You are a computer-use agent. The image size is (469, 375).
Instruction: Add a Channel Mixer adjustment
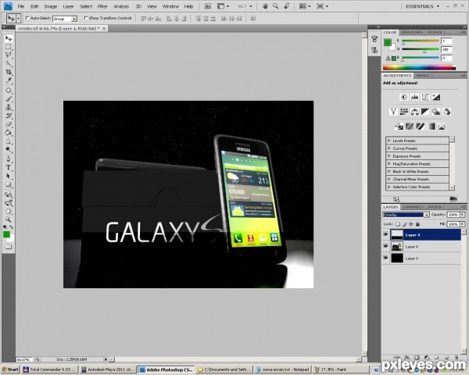(446, 112)
